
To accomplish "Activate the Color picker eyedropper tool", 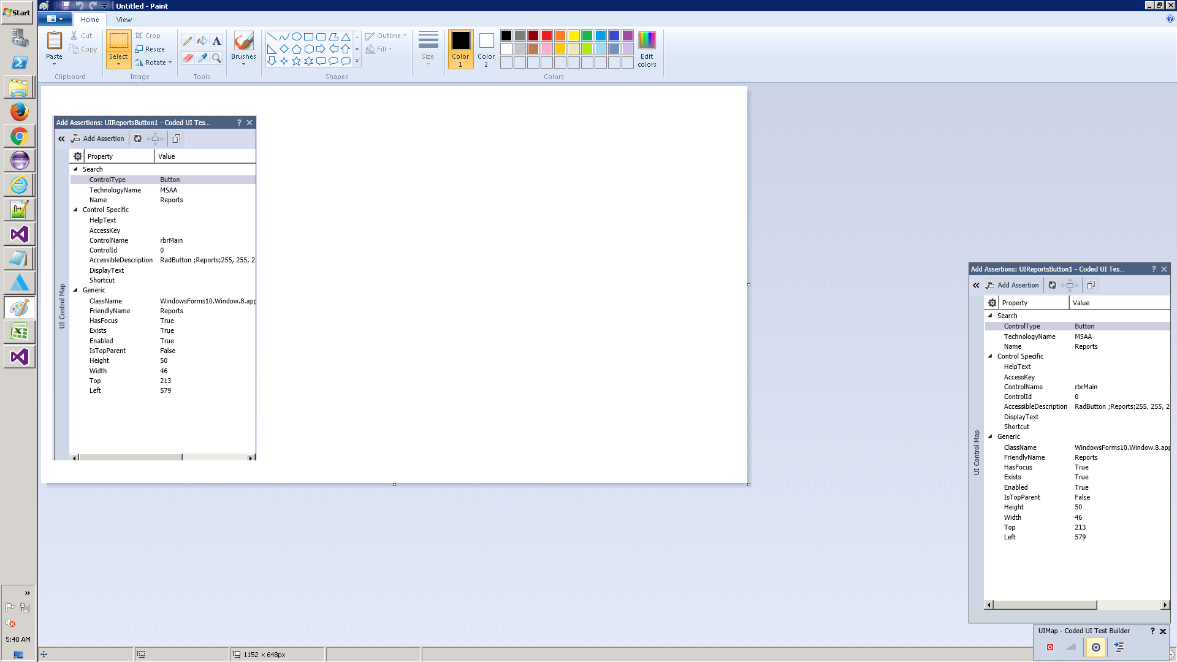I will point(202,58).
